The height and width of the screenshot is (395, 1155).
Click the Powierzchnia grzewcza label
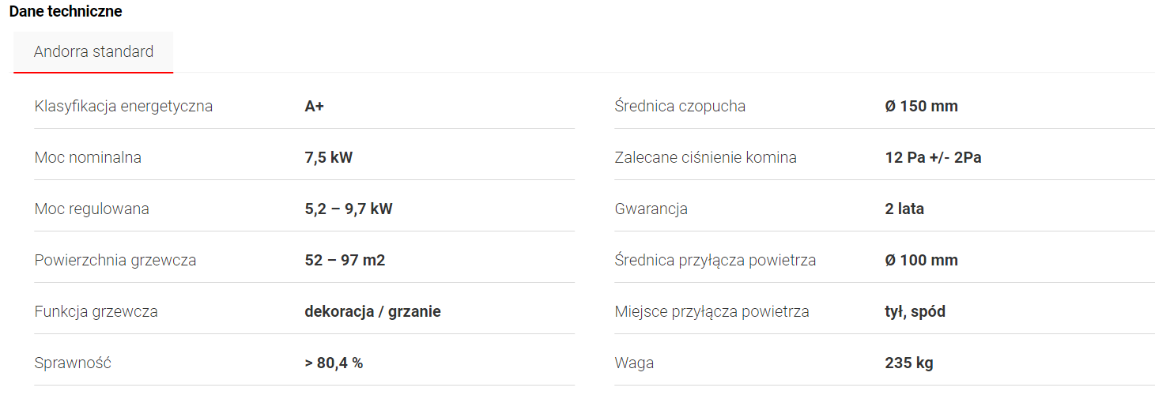(x=115, y=260)
